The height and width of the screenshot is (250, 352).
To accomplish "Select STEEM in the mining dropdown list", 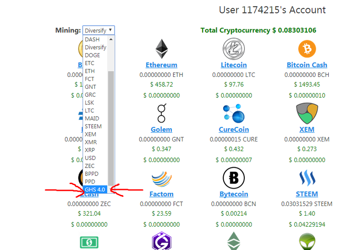I will (x=95, y=126).
